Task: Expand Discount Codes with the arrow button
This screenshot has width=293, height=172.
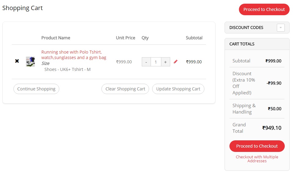Action: (x=280, y=28)
